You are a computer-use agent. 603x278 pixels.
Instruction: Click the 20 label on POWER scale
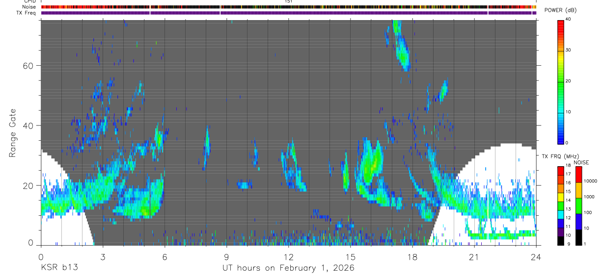[x=569, y=81]
